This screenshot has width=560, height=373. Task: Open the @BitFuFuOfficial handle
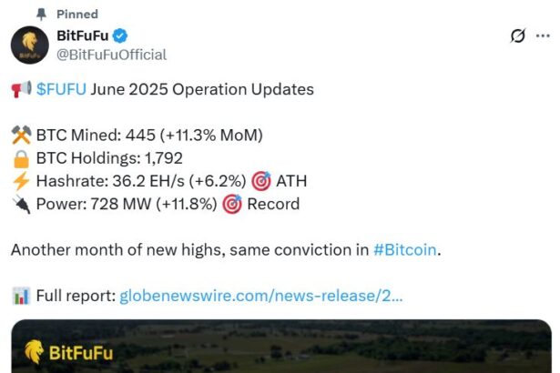pyautogui.click(x=112, y=55)
